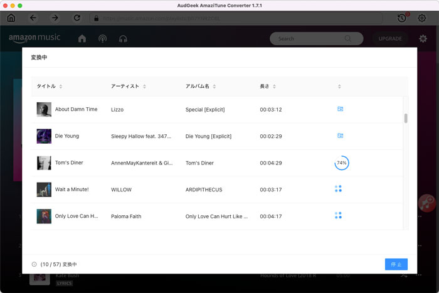The image size is (439, 293).
Task: Focus the Amazon Music search field
Action: click(x=316, y=39)
